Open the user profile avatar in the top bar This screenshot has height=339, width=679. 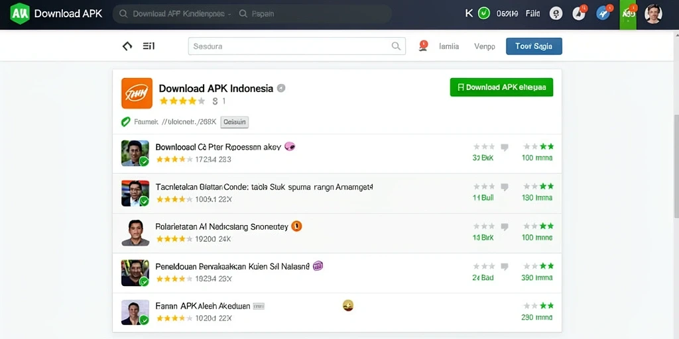[x=653, y=14]
